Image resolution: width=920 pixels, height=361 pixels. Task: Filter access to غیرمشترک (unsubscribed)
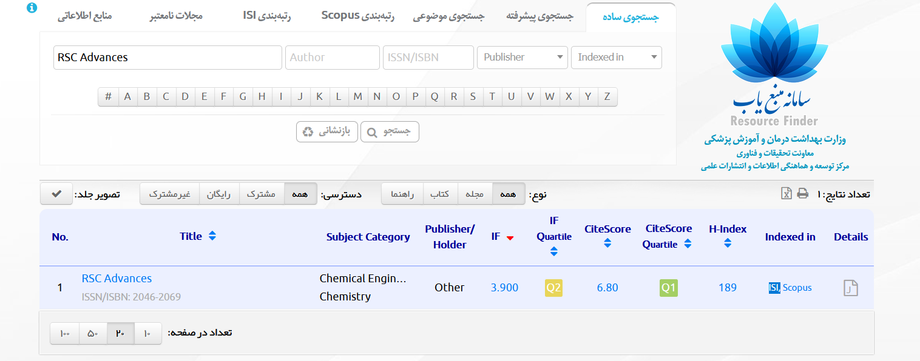(x=170, y=194)
